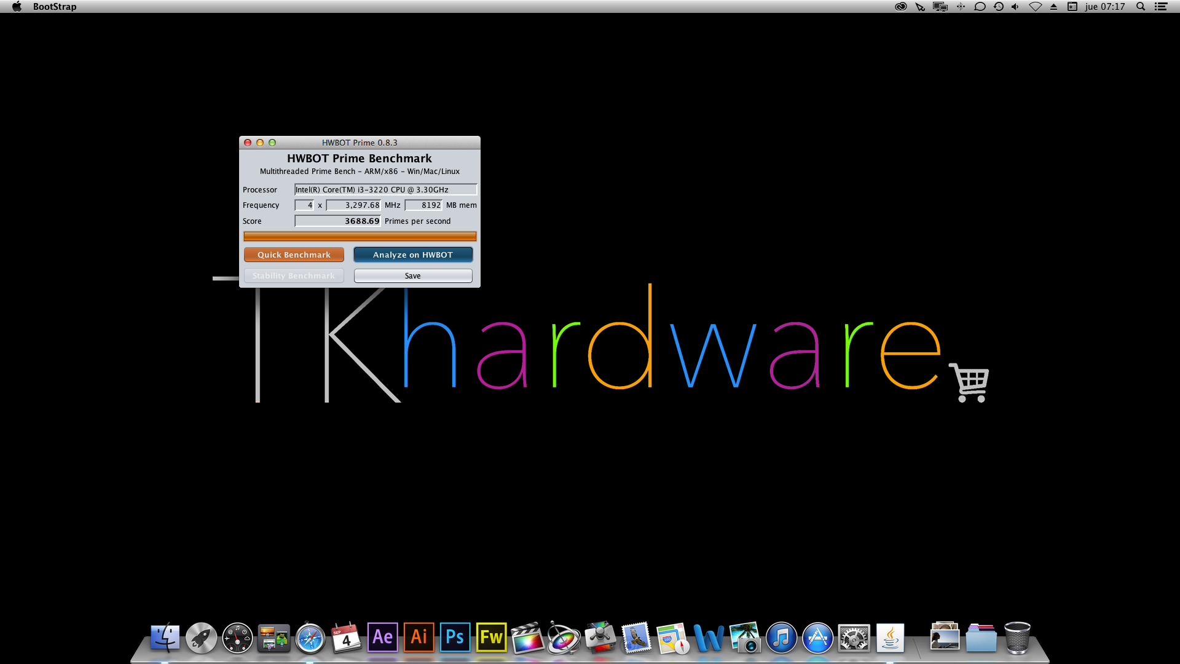This screenshot has width=1180, height=664.
Task: Open the Trash in the dock
Action: (x=1017, y=638)
